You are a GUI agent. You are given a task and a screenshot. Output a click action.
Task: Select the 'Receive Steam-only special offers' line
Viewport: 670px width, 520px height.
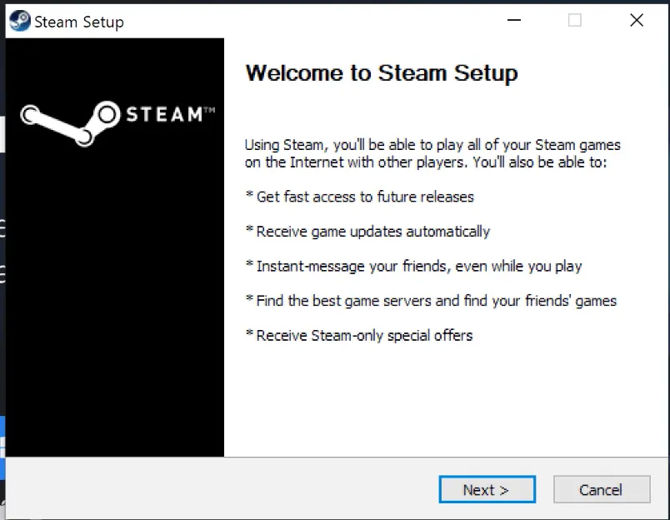[359, 335]
